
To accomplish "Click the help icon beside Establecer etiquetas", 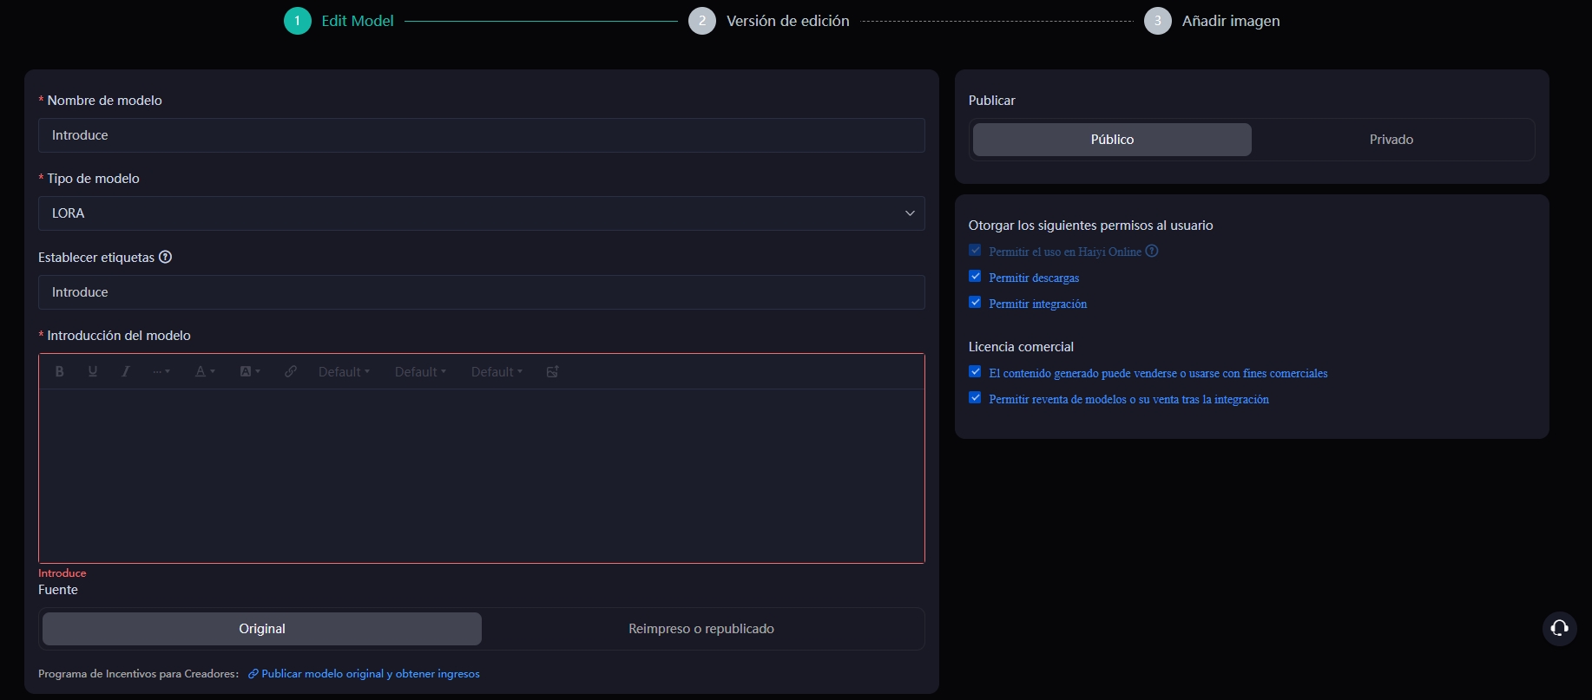I will pos(166,257).
